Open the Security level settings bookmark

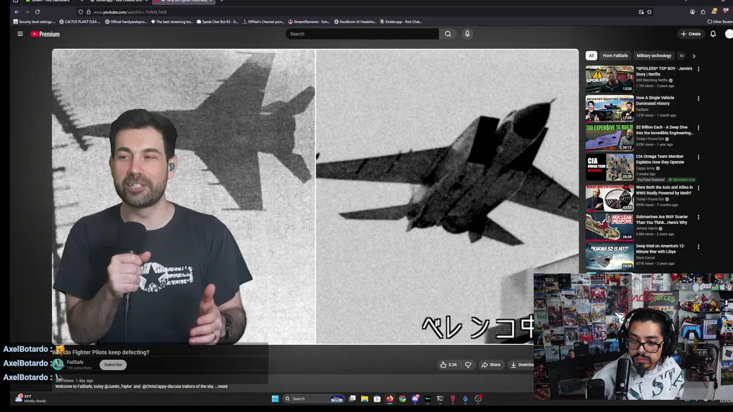click(x=34, y=22)
